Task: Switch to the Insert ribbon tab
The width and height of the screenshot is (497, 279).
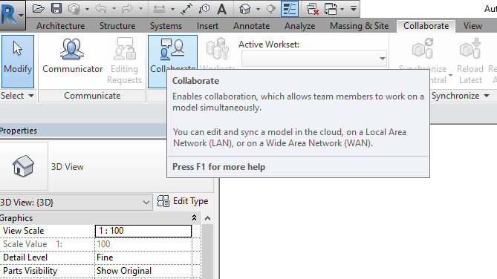Action: click(x=207, y=26)
